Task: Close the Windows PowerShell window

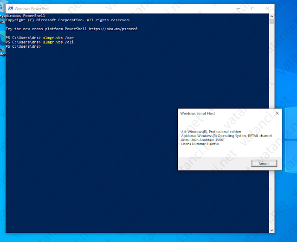Action: (x=267, y=8)
